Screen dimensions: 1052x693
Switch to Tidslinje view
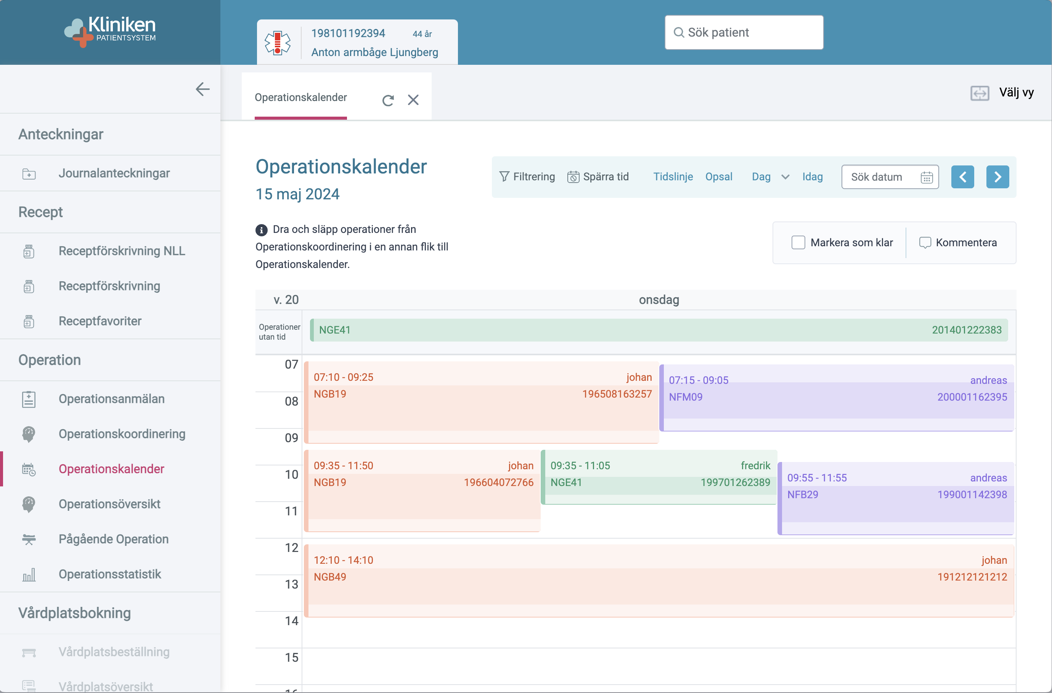click(x=673, y=177)
